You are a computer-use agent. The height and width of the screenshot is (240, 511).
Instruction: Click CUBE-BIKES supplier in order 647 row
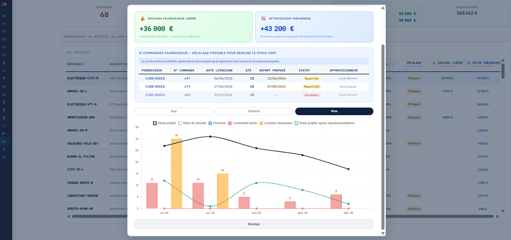(x=155, y=79)
